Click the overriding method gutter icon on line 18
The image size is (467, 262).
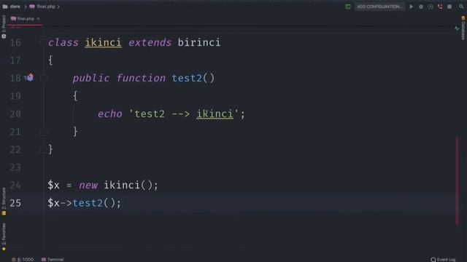tap(29, 78)
